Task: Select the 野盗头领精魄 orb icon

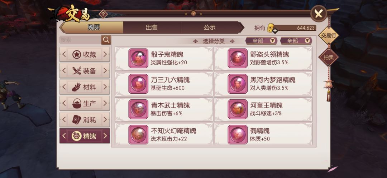Action: tap(238, 58)
